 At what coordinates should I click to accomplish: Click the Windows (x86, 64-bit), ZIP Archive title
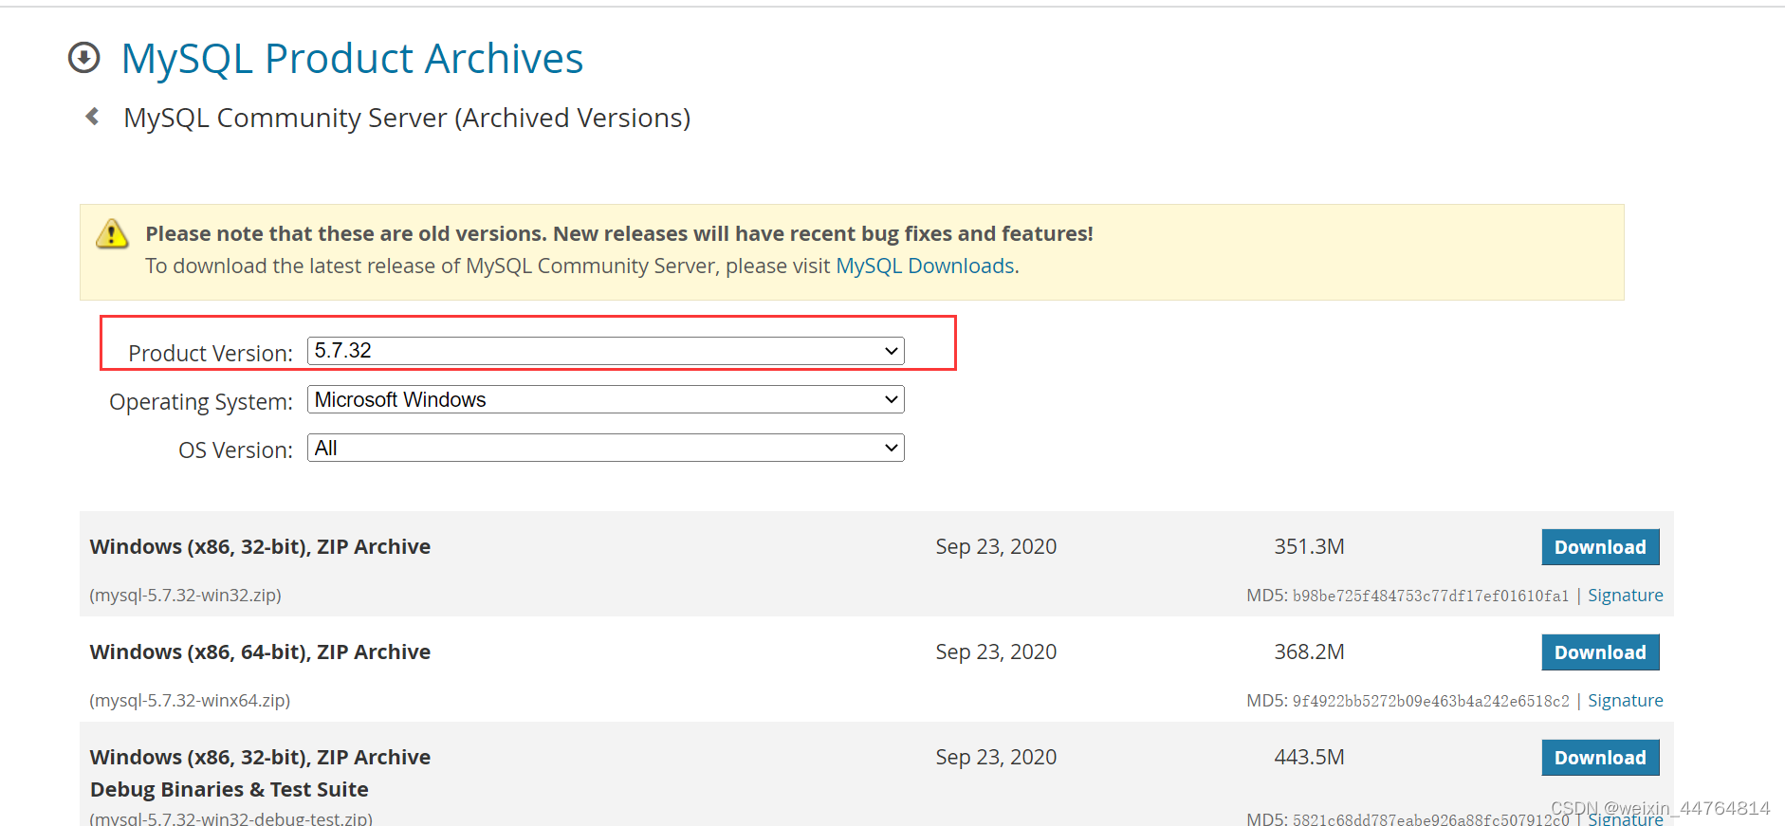[x=260, y=652]
